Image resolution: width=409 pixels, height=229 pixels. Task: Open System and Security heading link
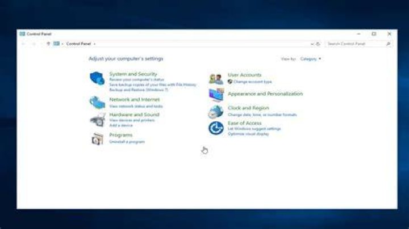(133, 74)
